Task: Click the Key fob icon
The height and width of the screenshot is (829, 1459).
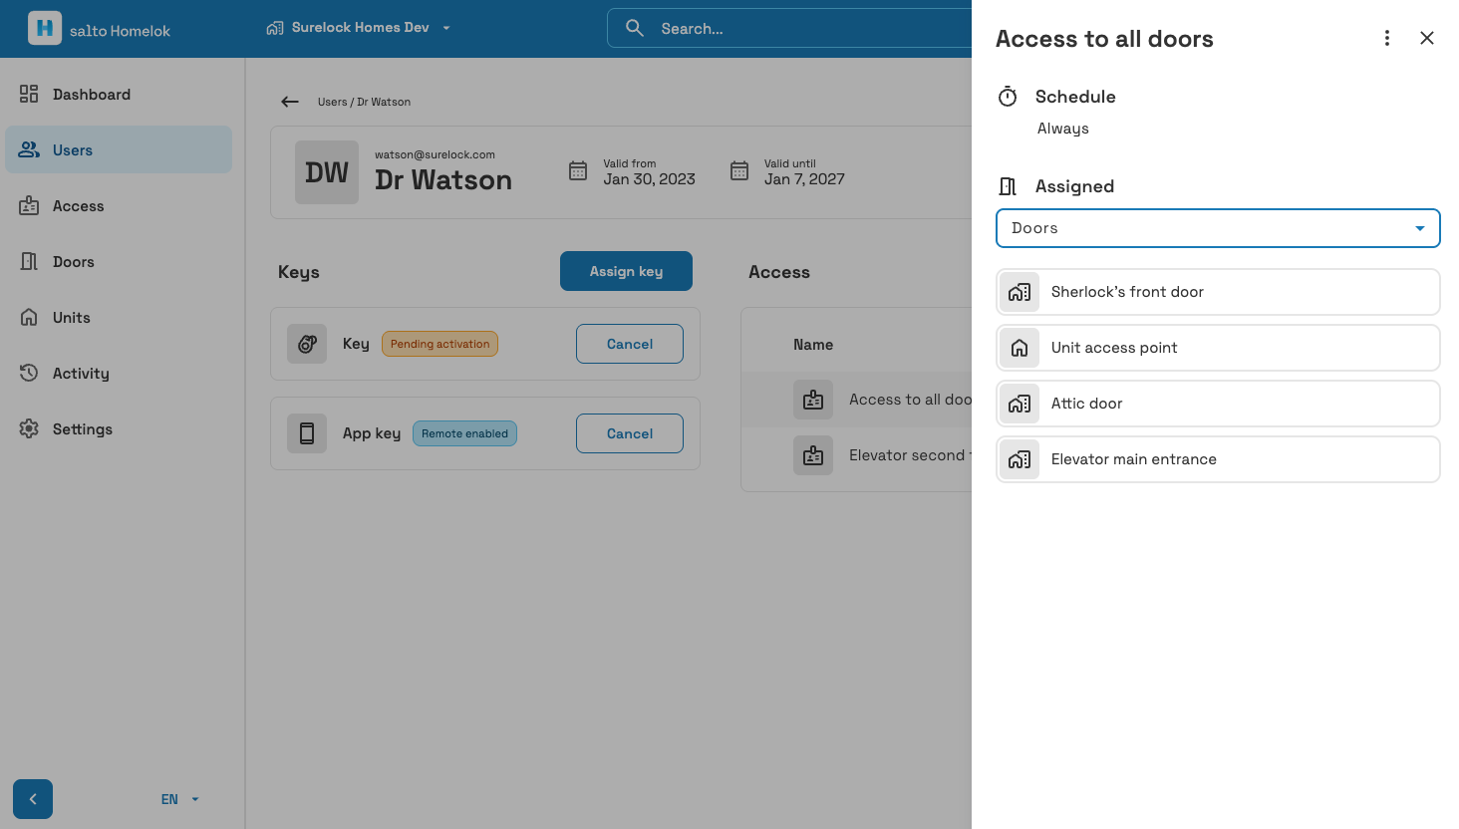Action: pyautogui.click(x=307, y=344)
